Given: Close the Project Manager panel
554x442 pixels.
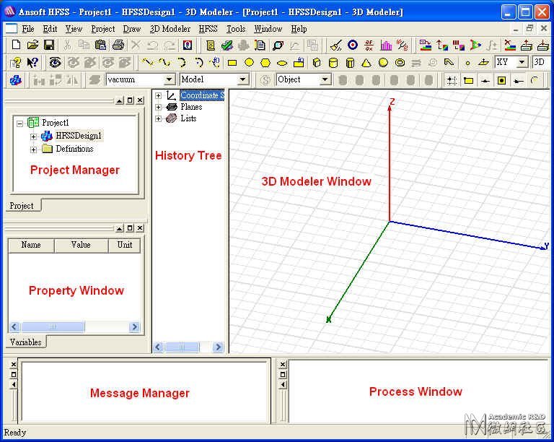Looking at the screenshot, I should (x=140, y=100).
